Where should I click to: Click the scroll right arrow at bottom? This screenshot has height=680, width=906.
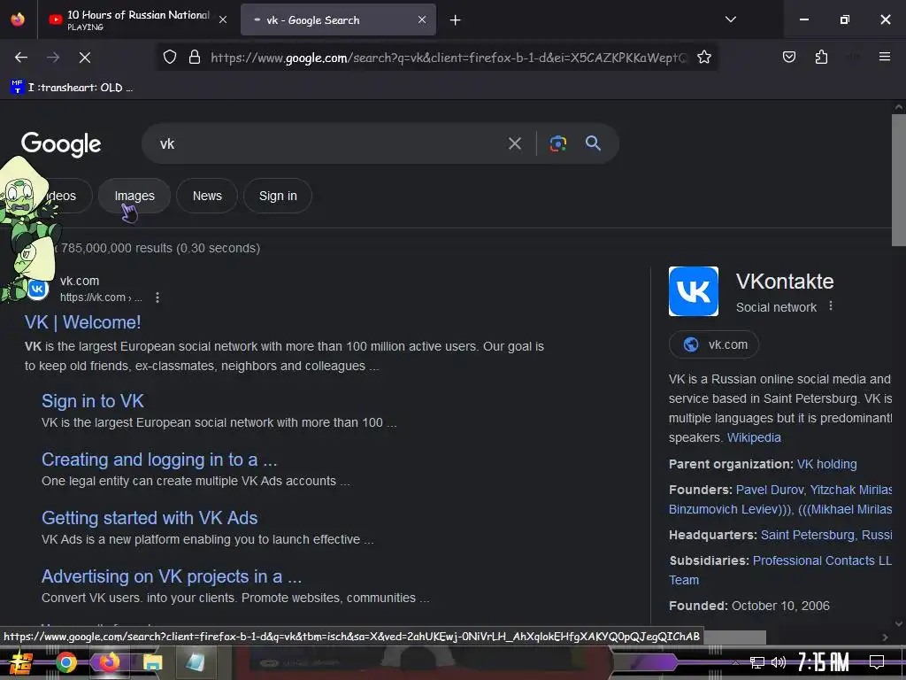(885, 637)
